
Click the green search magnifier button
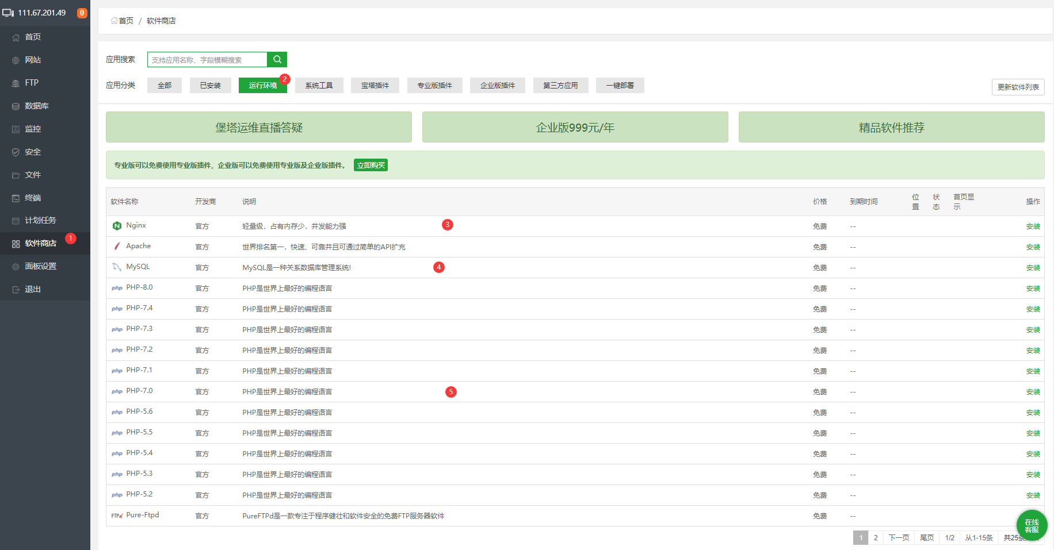277,59
